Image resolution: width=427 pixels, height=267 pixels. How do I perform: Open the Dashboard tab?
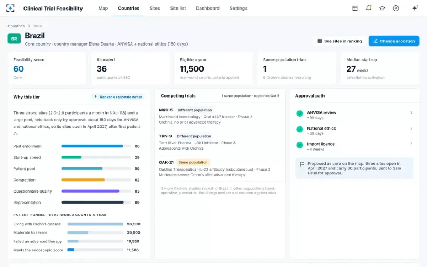208,8
